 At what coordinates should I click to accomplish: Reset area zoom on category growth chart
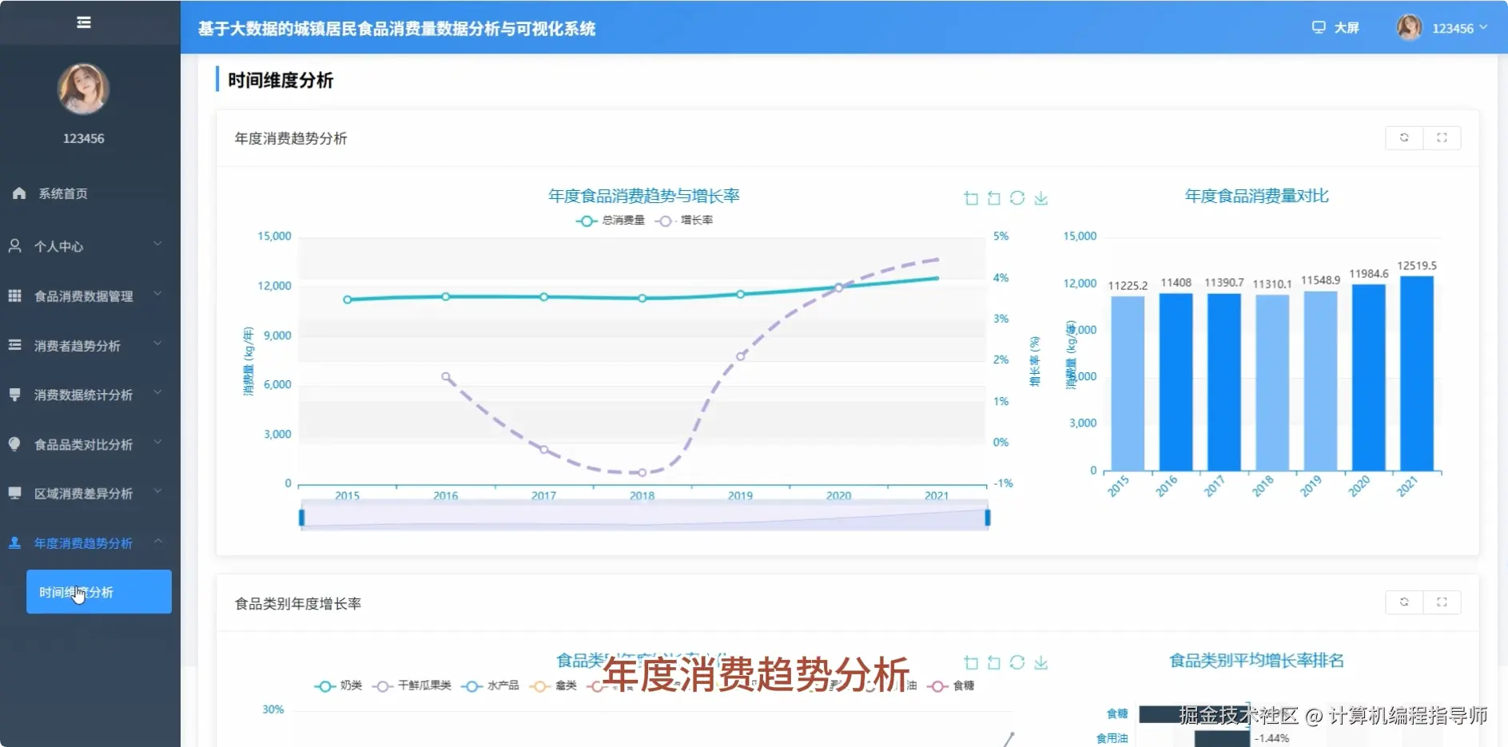coord(994,662)
